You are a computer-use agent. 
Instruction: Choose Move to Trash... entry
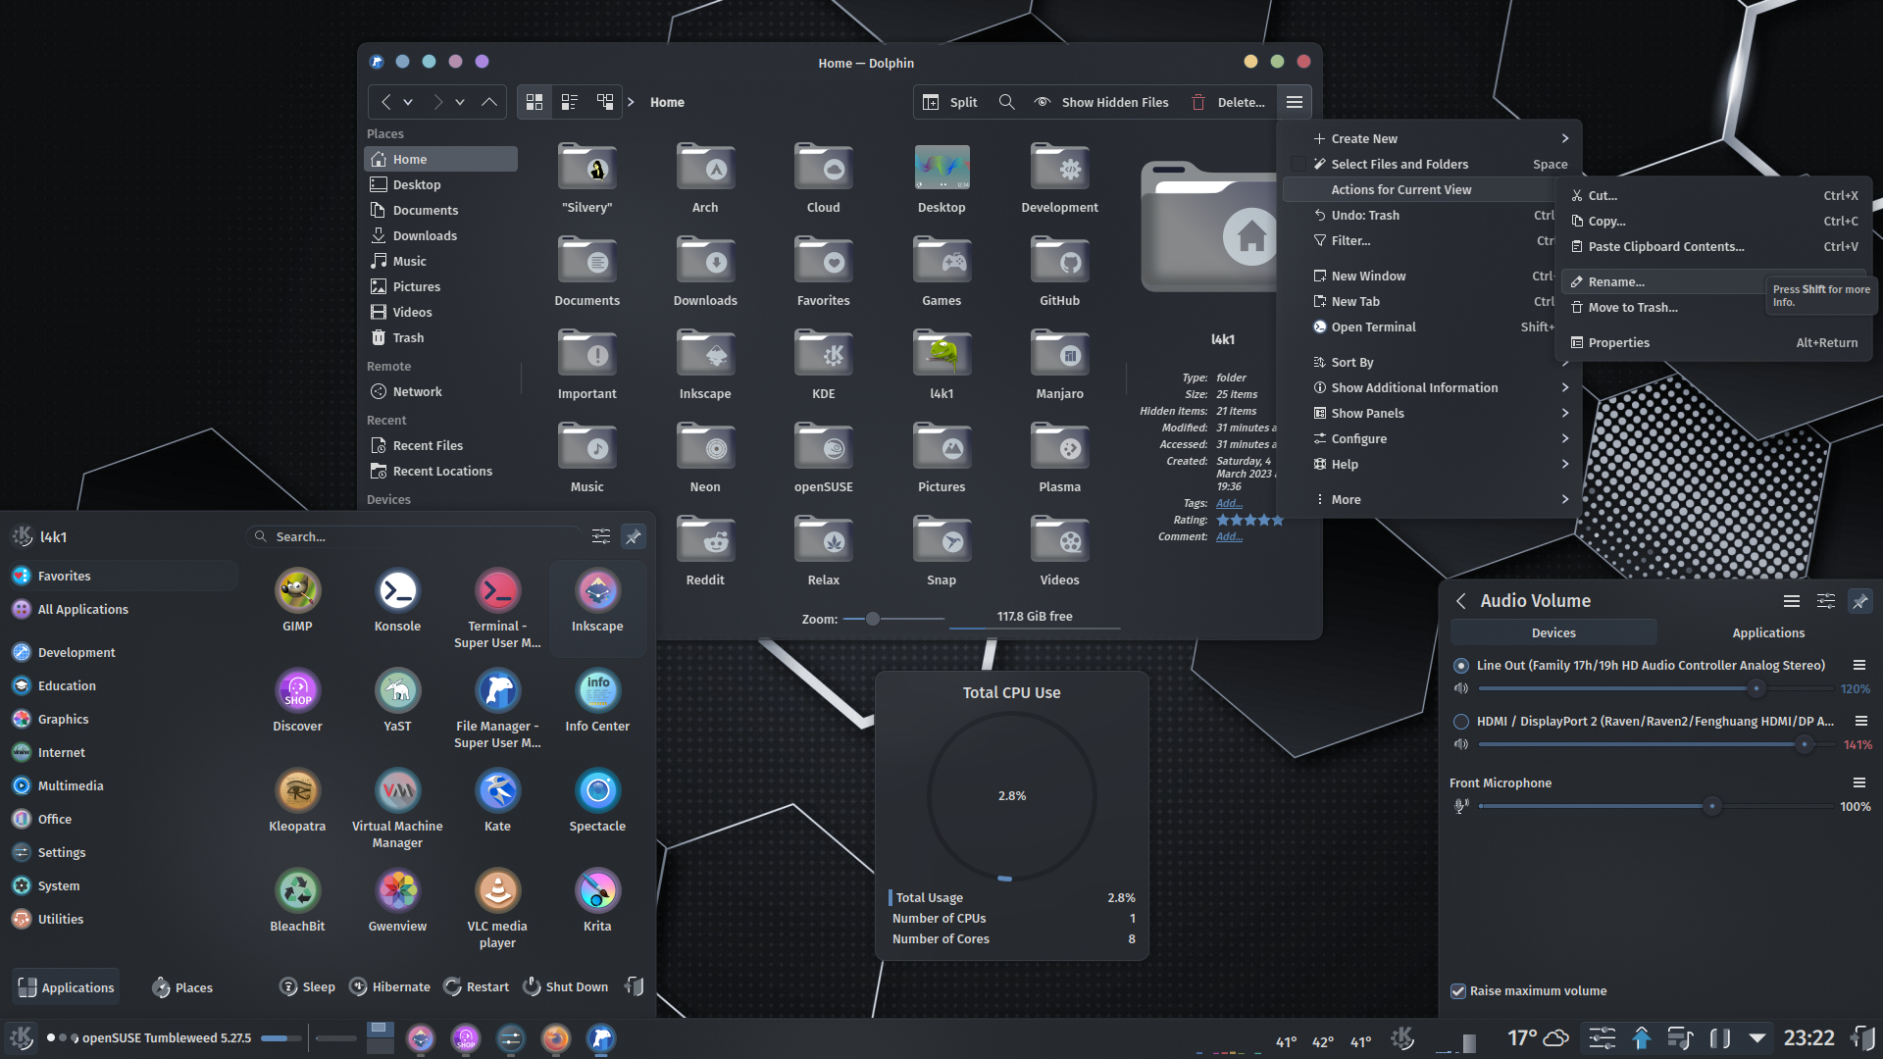pyautogui.click(x=1664, y=307)
